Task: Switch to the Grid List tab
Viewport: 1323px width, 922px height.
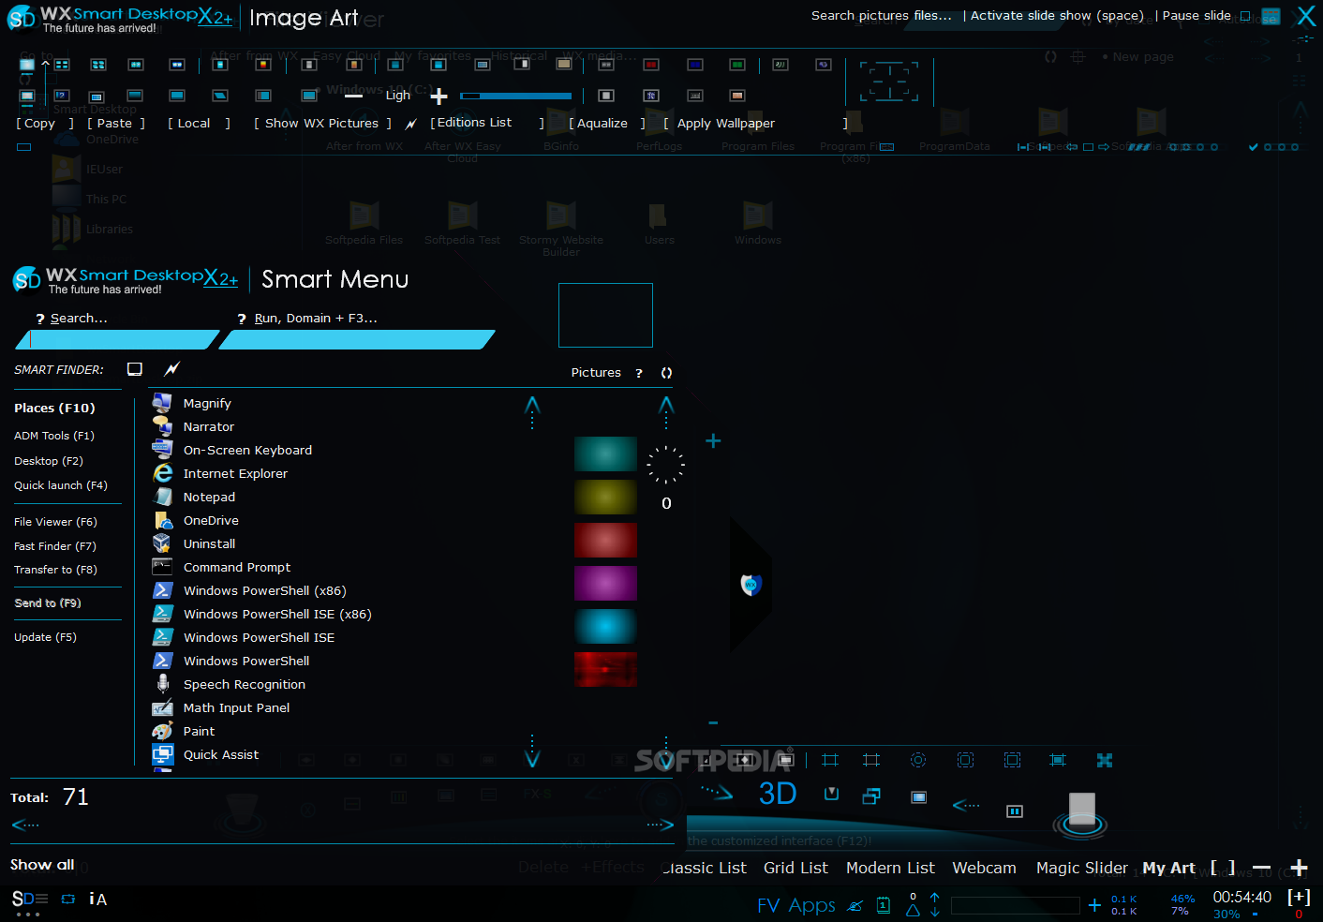Action: pos(795,868)
